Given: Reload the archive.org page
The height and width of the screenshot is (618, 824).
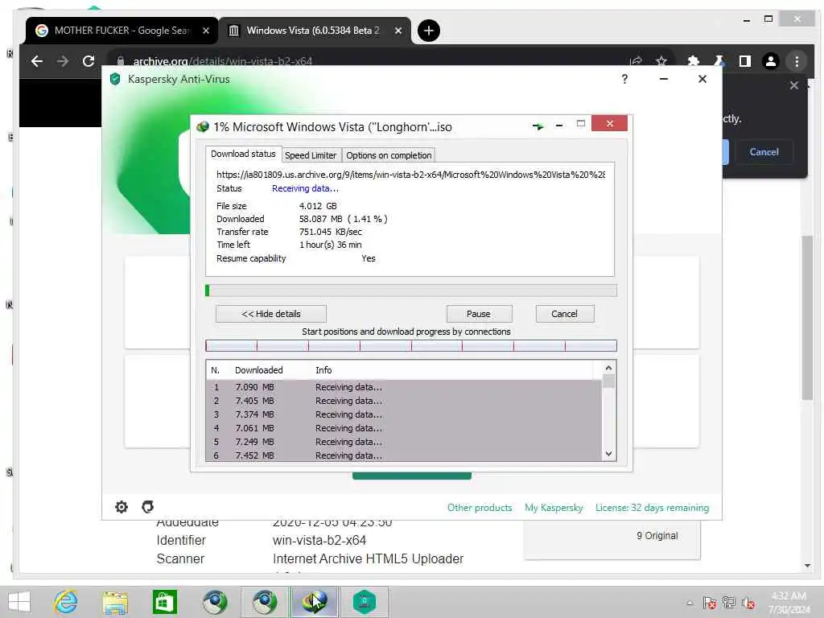Looking at the screenshot, I should pos(89,61).
